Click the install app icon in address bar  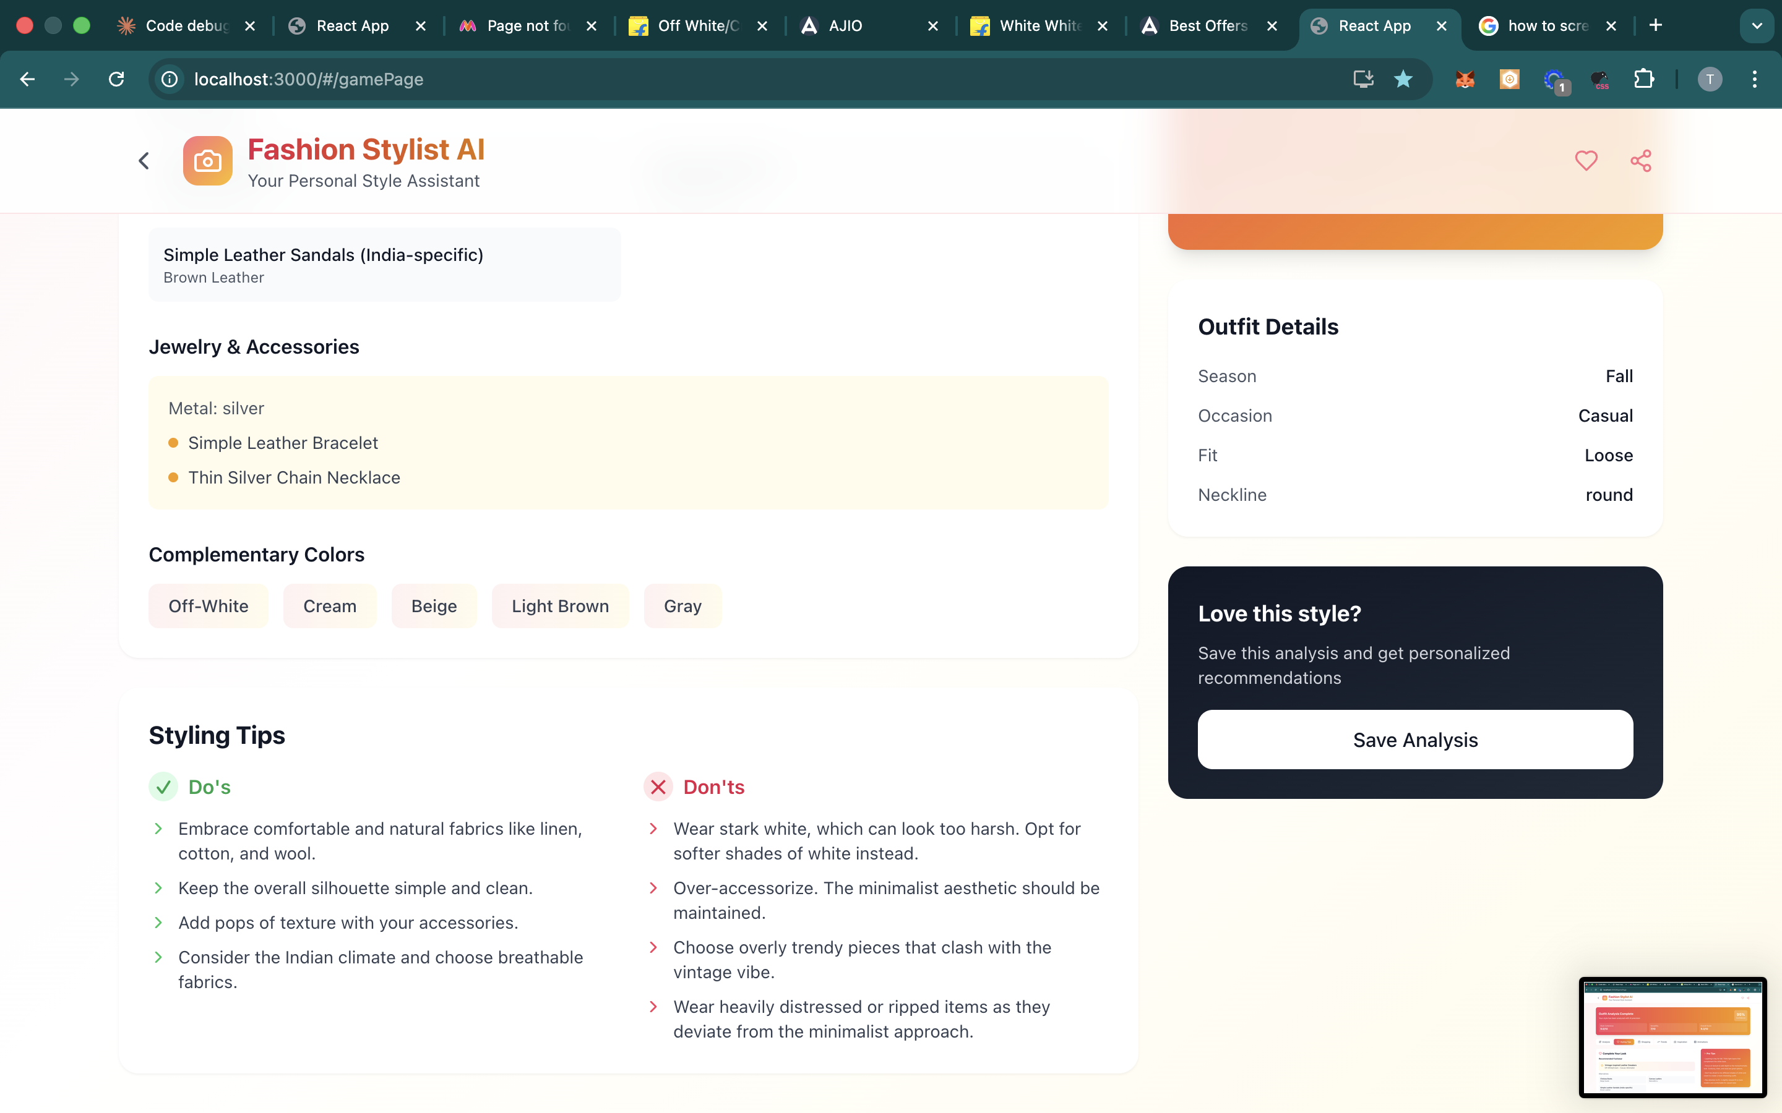(1363, 79)
